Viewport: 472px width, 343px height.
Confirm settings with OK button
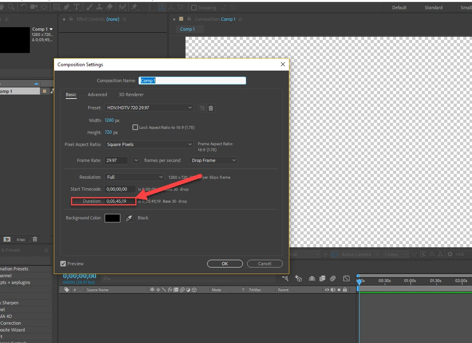coord(225,264)
